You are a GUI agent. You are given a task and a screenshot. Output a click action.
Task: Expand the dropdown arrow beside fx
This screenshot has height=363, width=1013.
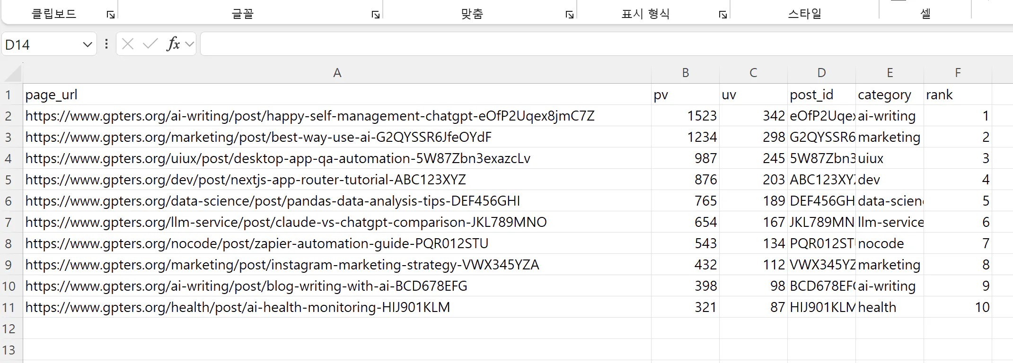point(190,44)
